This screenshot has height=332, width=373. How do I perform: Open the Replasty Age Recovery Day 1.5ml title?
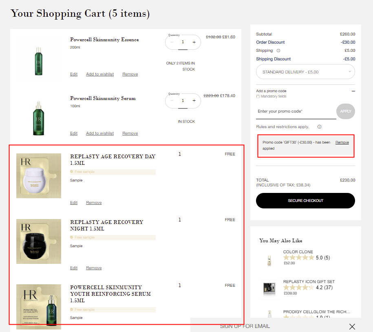tap(113, 160)
